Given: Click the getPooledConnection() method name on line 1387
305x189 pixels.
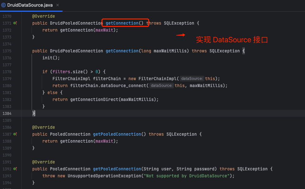Looking at the screenshot, I should tap(117, 134).
